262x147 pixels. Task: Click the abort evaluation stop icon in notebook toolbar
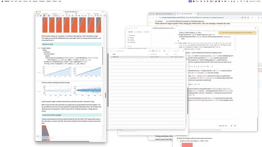tap(79, 16)
